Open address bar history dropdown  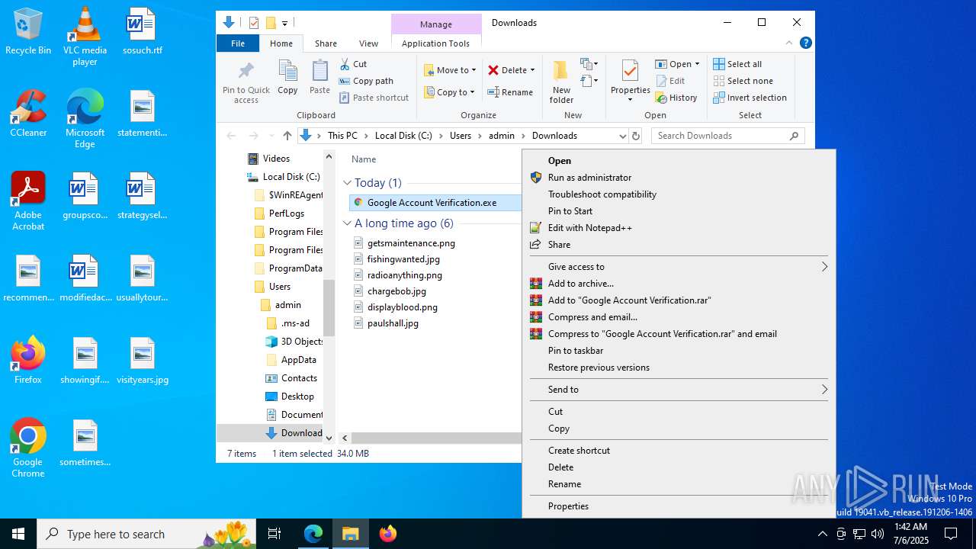622,136
